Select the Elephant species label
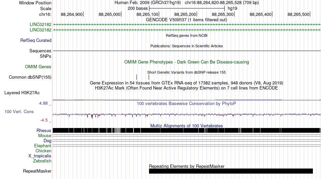Image resolution: width=321 pixels, height=179 pixels. [x=43, y=146]
